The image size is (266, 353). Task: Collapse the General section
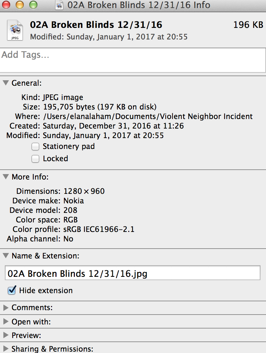6,83
